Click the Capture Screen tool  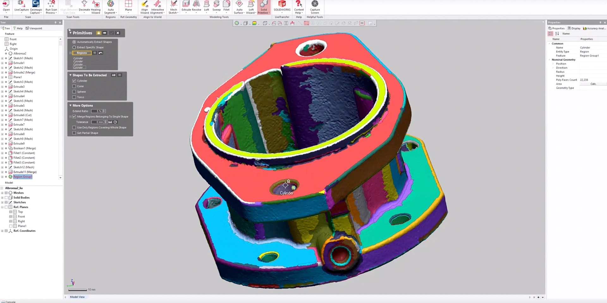315,7
